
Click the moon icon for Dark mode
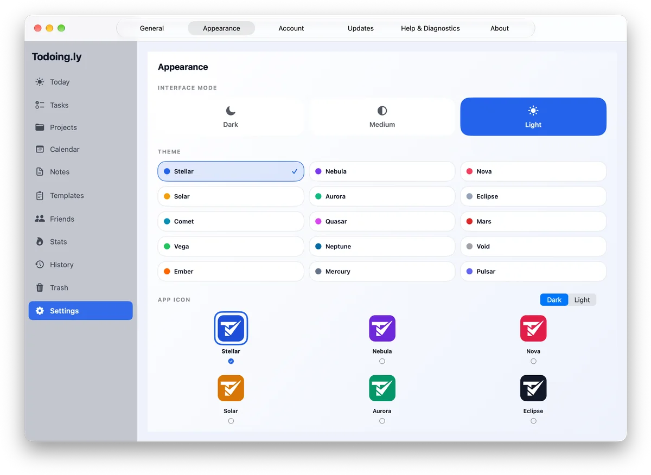pos(231,111)
